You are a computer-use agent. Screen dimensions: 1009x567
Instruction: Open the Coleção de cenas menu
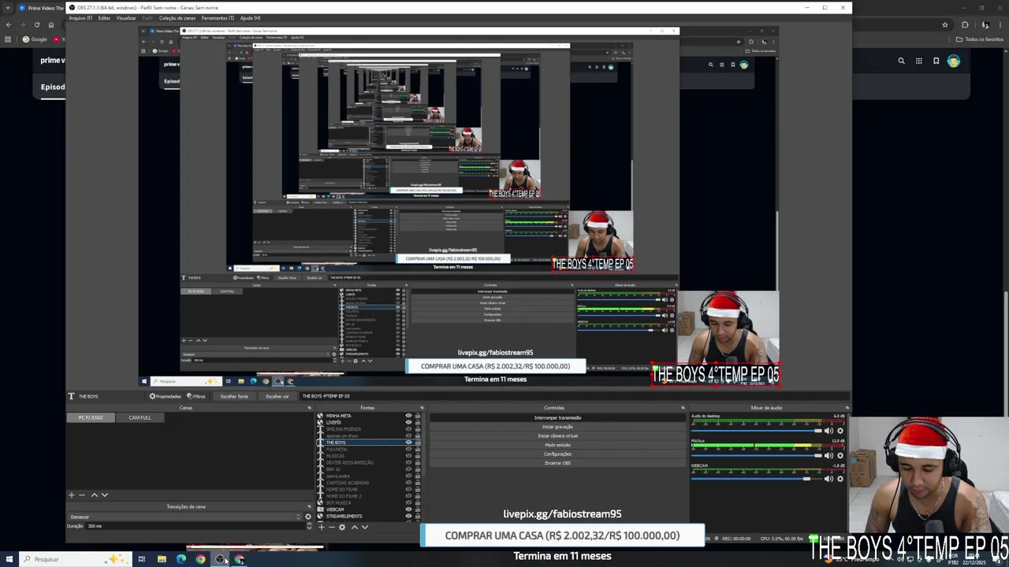177,18
